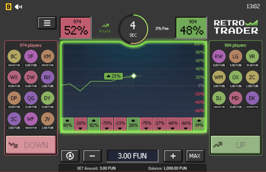Viewport: 266px width, 172px height.
Task: Select player avatar JV
Action: (48, 119)
